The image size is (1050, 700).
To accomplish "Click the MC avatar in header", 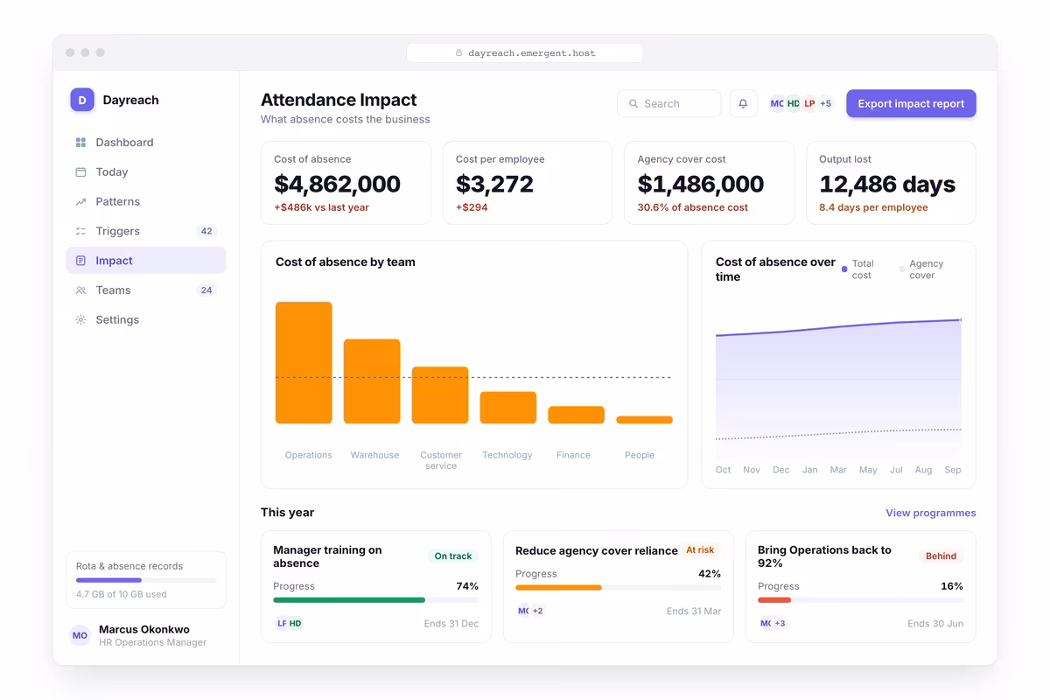I will (776, 103).
